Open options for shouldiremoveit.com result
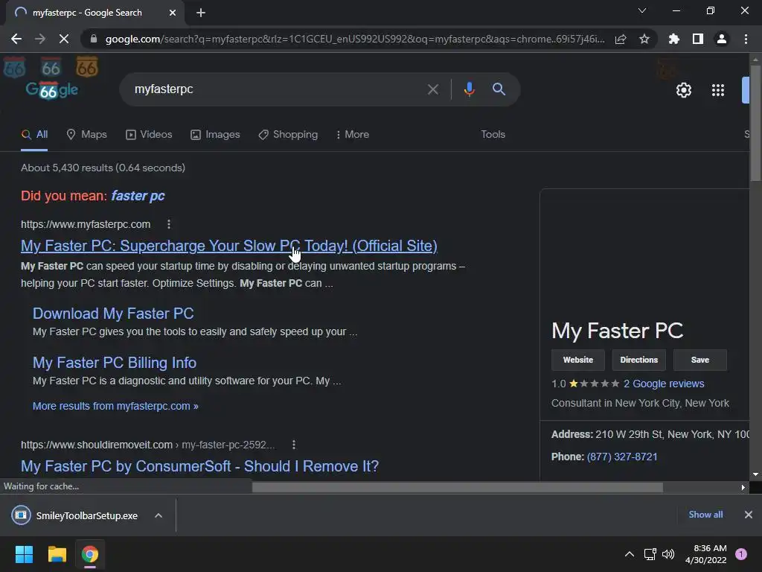762x572 pixels. 293,445
